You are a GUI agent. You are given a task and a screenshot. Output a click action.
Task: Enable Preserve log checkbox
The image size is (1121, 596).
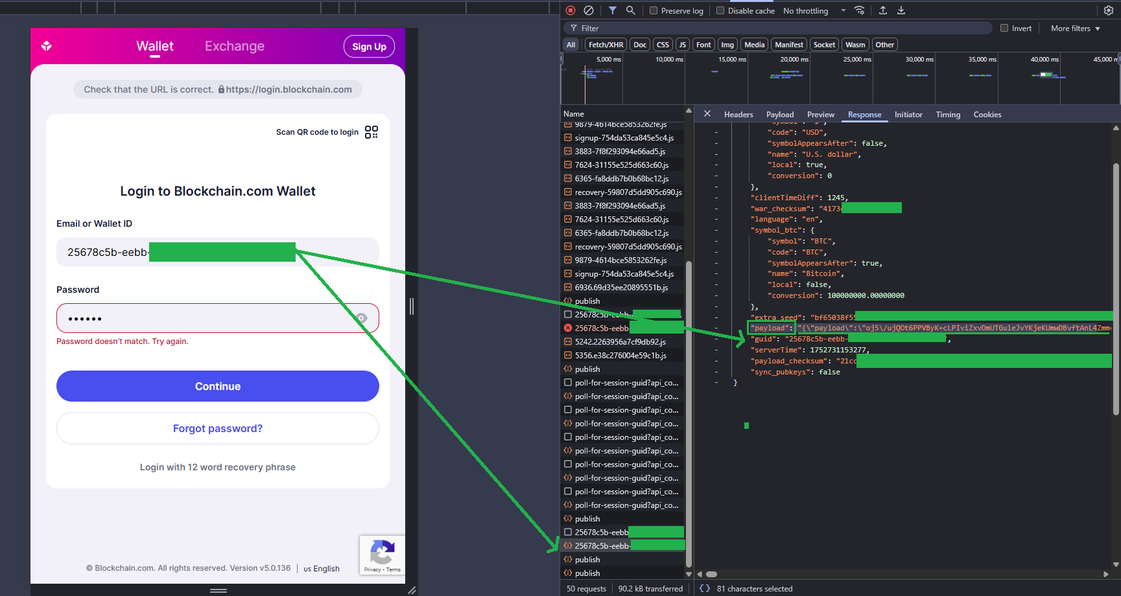[x=654, y=10]
